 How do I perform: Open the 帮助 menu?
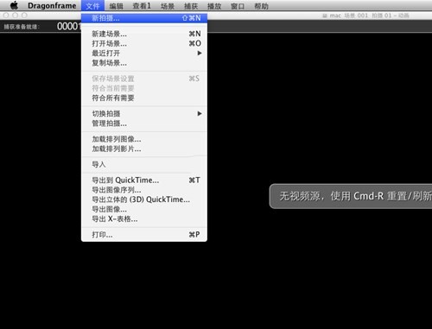point(261,6)
